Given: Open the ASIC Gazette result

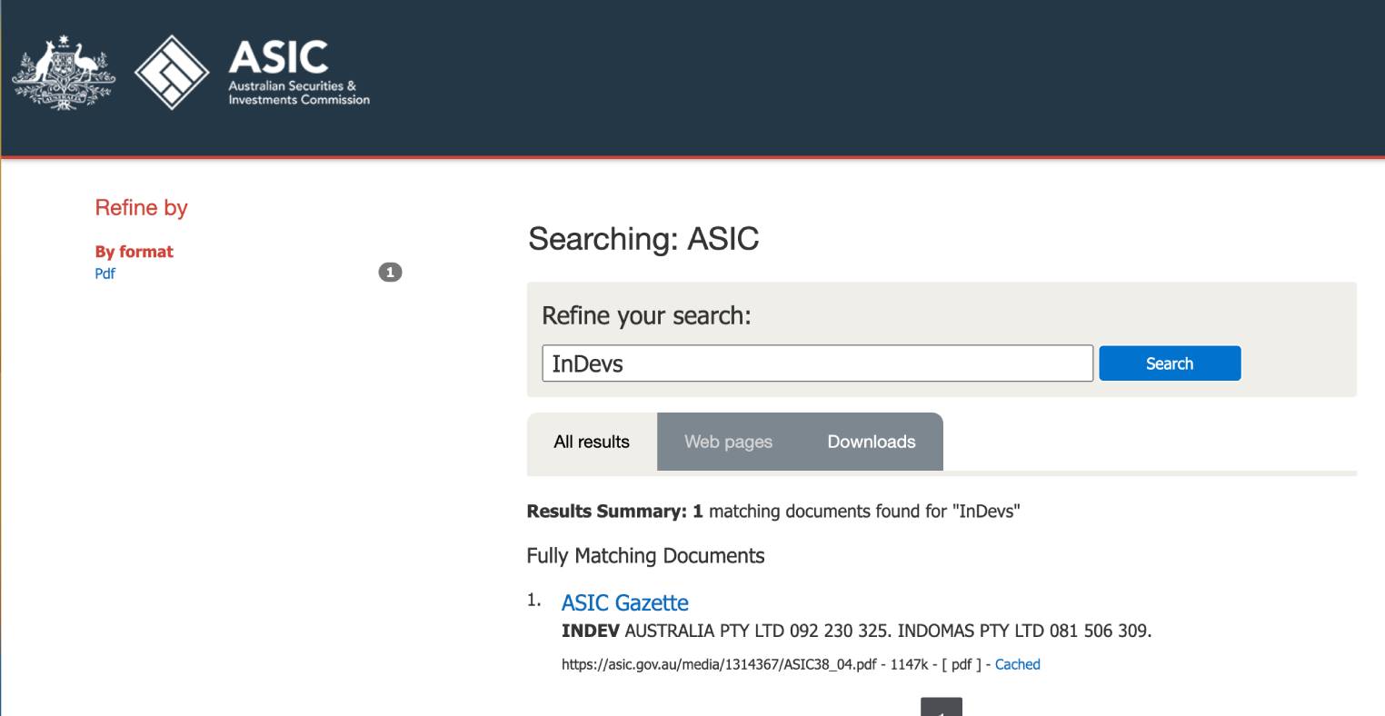Looking at the screenshot, I should point(624,602).
